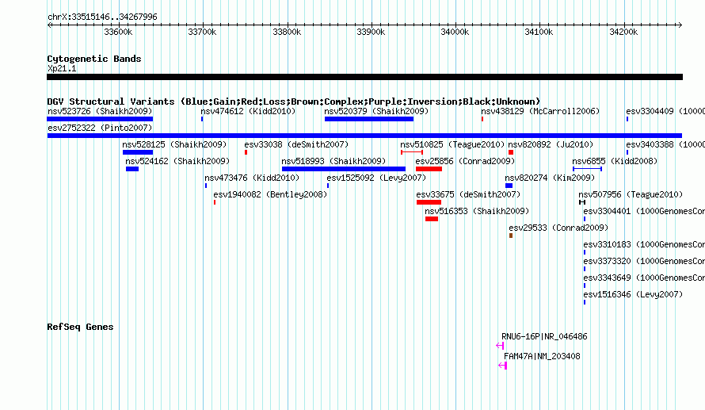This screenshot has width=705, height=410.
Task: Open variant nsv507956 (Teague2010) label
Action: coord(631,194)
